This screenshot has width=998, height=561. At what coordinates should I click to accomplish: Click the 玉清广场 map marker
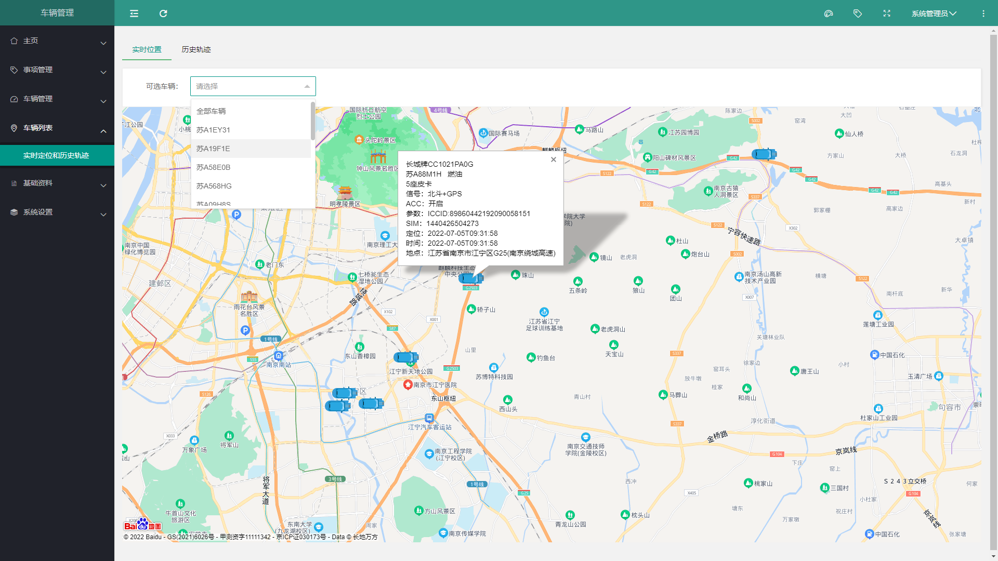tap(938, 376)
